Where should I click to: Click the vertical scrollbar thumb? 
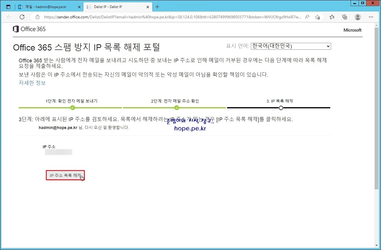pyautogui.click(x=377, y=108)
